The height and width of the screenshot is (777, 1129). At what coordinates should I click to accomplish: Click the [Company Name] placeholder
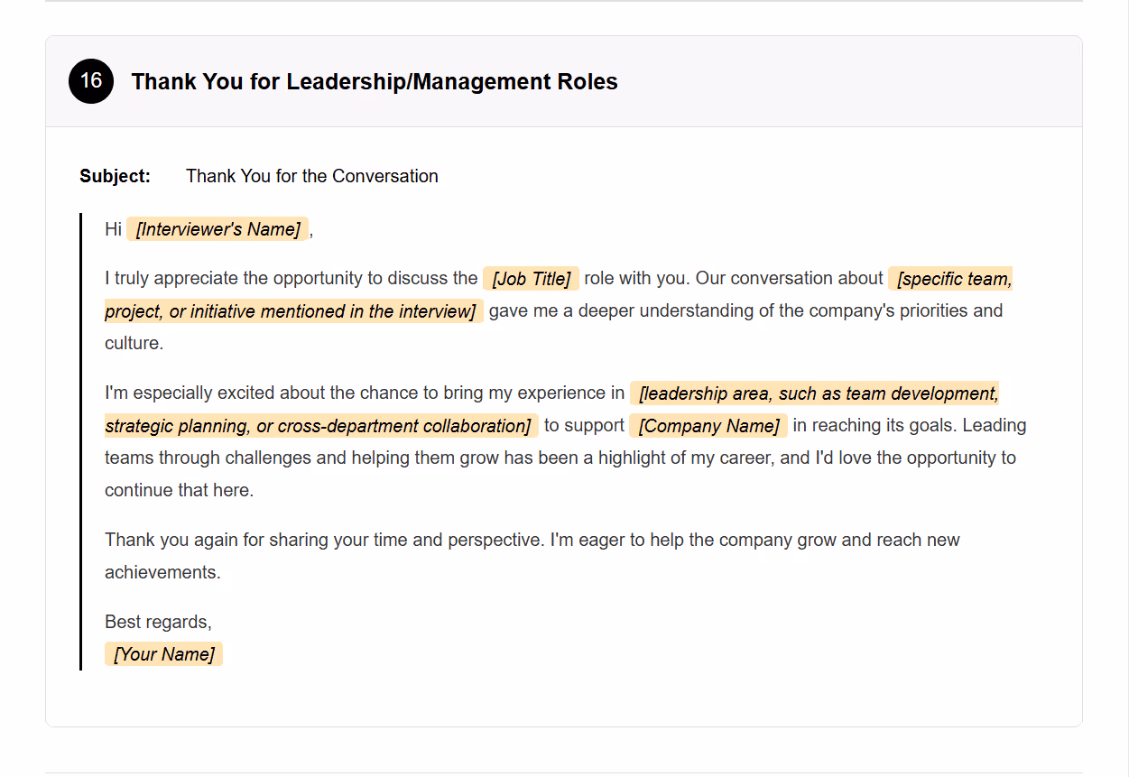(708, 425)
